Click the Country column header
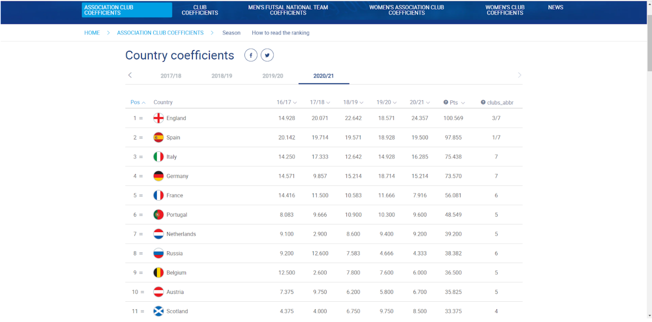Viewport: 652px width, 322px height. [x=163, y=102]
